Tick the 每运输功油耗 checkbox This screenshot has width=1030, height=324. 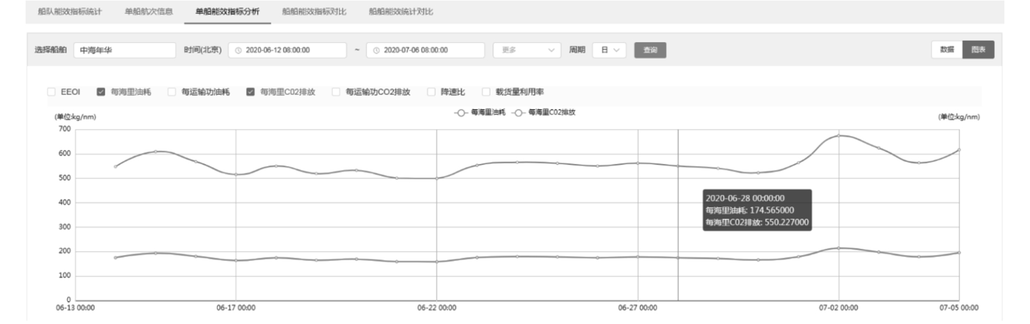point(172,92)
